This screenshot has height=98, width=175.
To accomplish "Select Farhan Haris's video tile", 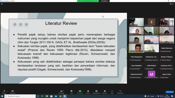I will 136,39.
